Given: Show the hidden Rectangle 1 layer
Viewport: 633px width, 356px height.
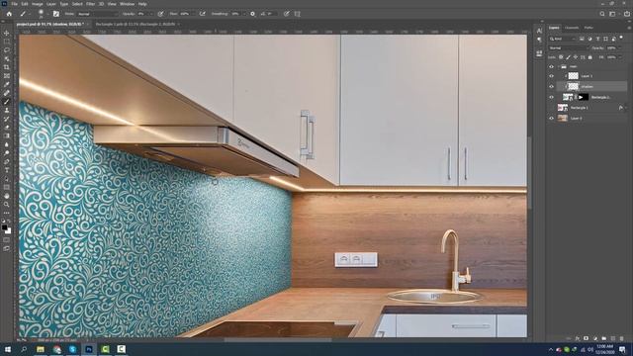Looking at the screenshot, I should pos(552,108).
